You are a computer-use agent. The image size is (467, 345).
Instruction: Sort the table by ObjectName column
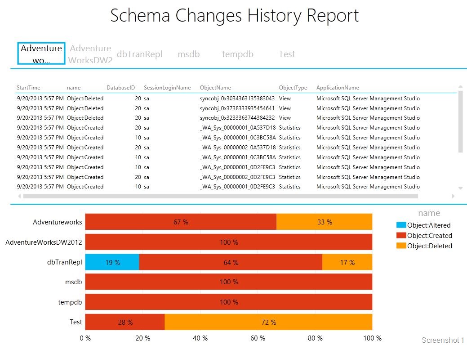tap(215, 87)
